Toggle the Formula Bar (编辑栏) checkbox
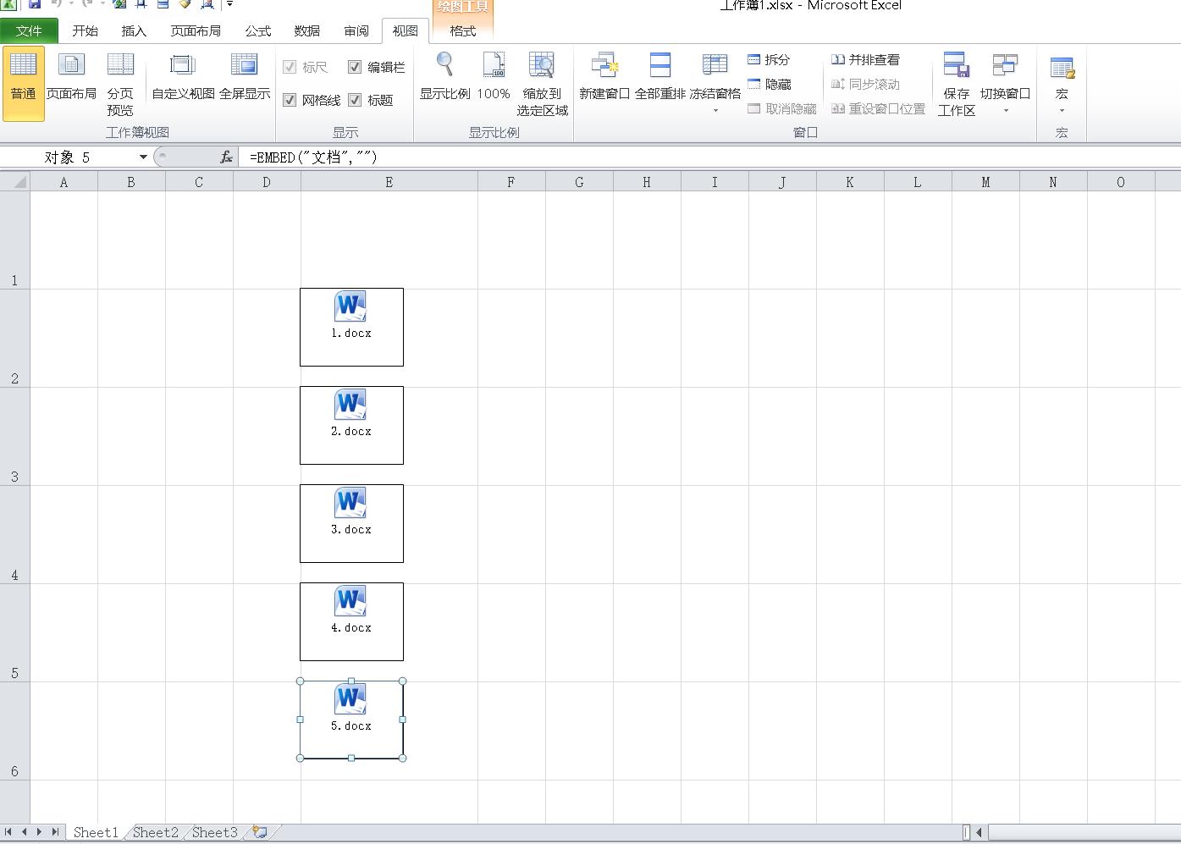Viewport: 1181px width, 844px height. 355,67
